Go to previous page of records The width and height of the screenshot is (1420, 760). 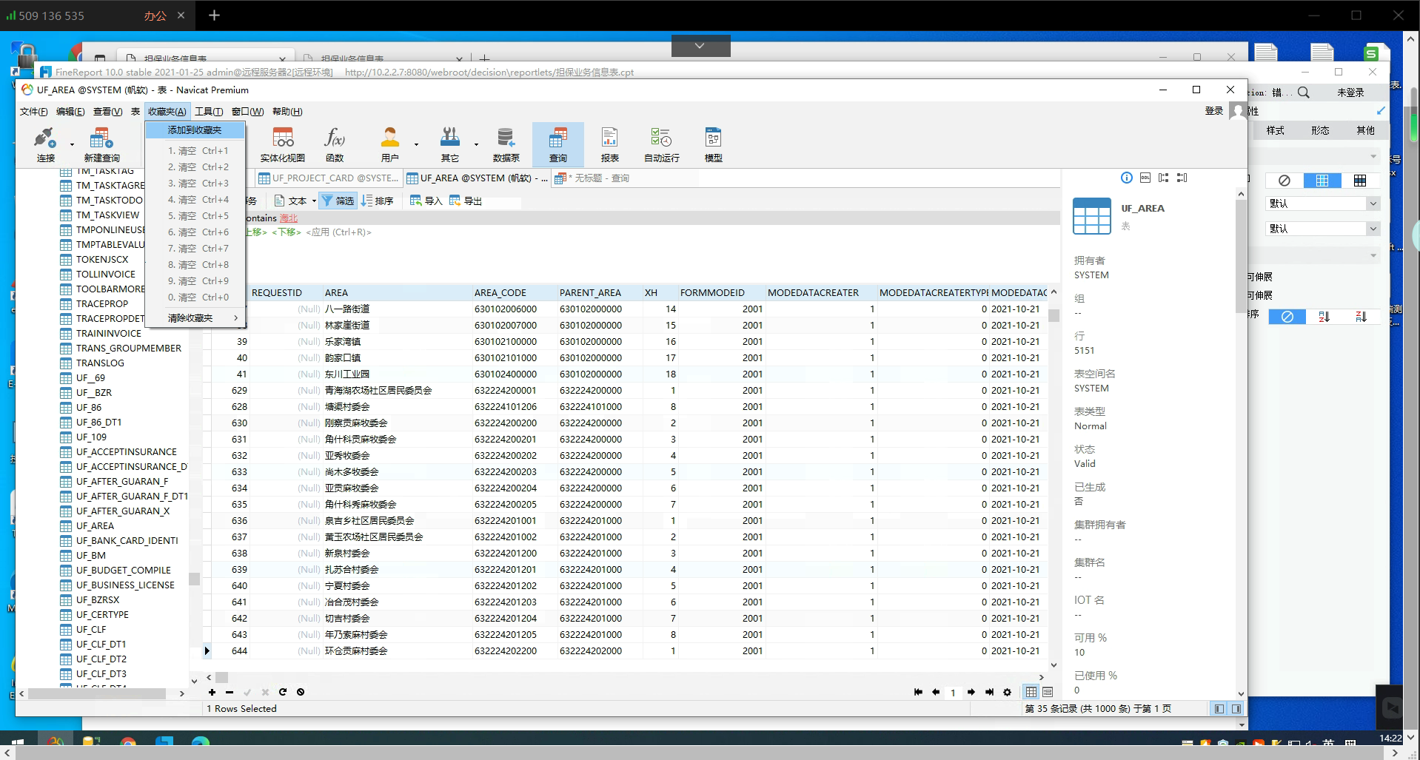[936, 692]
